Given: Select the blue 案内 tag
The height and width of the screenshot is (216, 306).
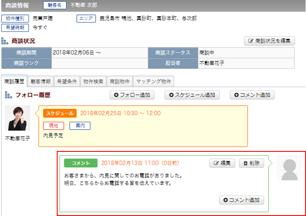Looking at the screenshot, I should tap(80, 125).
